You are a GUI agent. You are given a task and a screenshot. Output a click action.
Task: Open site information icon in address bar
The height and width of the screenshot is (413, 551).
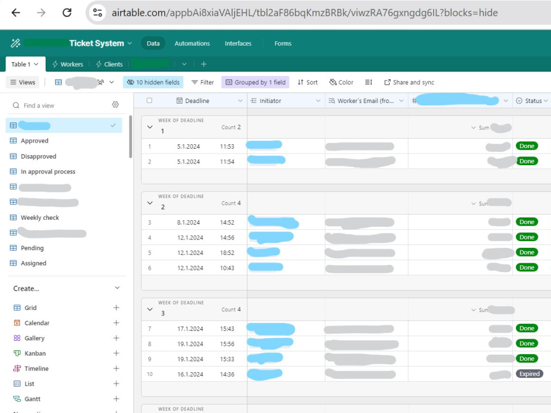point(98,13)
